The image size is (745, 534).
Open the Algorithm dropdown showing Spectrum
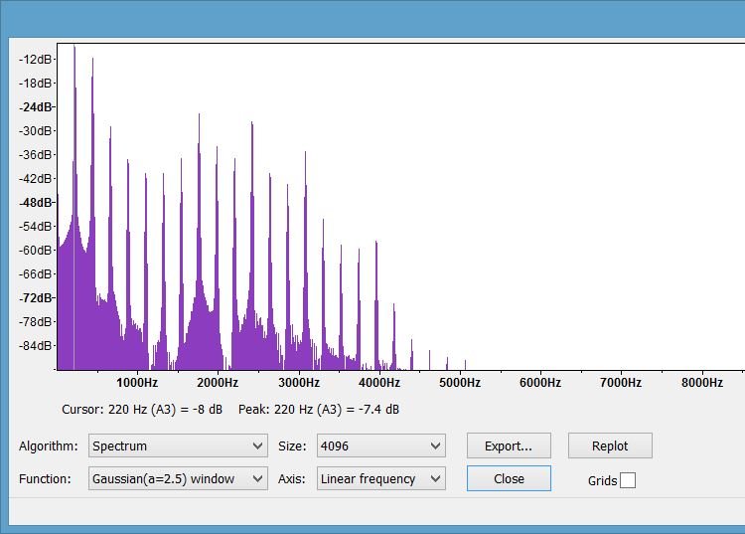coord(178,446)
